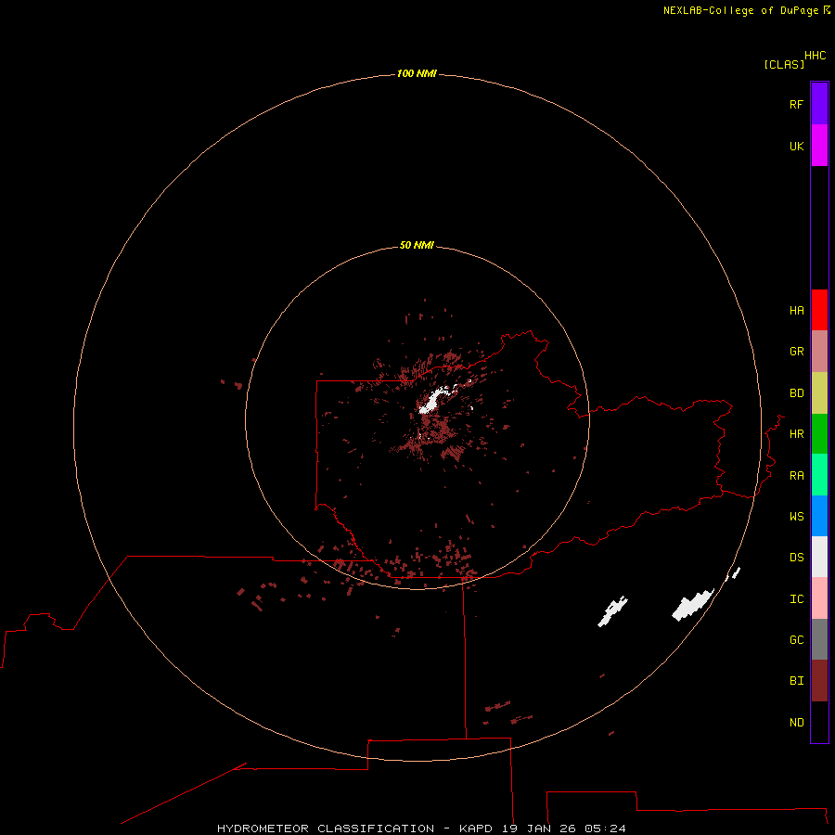Click the smaller white snow patch southeast
Image resolution: width=835 pixels, height=835 pixels.
click(x=612, y=612)
